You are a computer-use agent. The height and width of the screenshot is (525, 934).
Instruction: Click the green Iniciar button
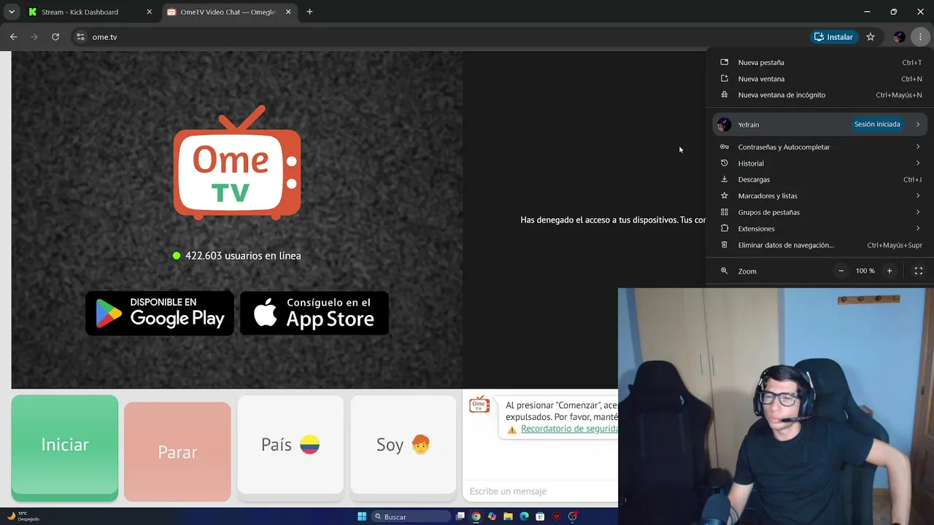click(65, 448)
